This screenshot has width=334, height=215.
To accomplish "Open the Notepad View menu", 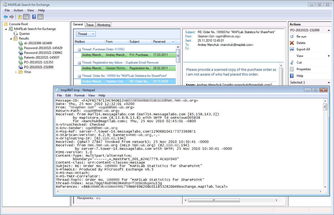I will pos(92,95).
